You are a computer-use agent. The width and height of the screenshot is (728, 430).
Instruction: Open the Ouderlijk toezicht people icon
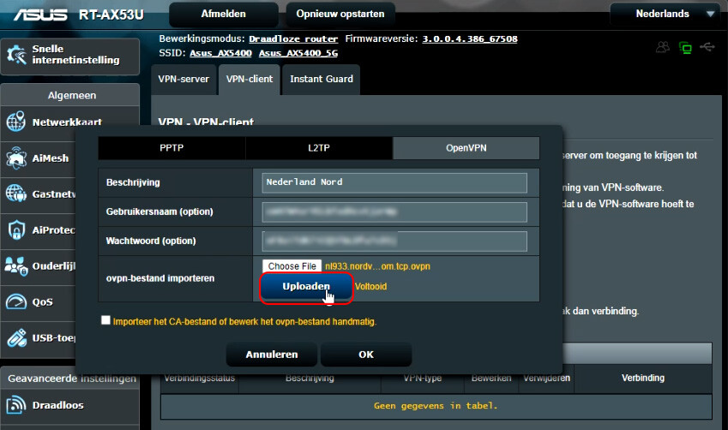coord(16,266)
